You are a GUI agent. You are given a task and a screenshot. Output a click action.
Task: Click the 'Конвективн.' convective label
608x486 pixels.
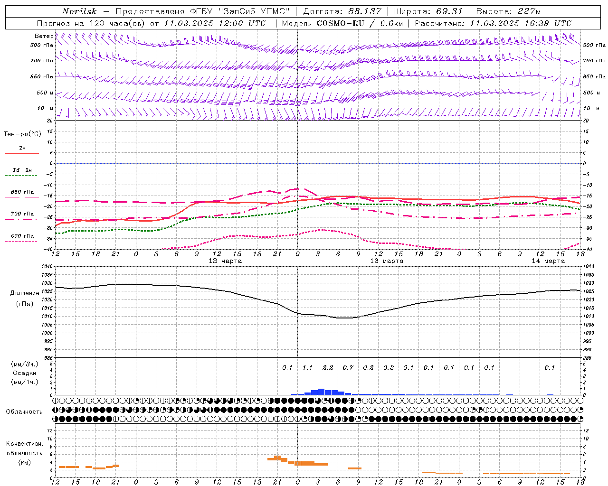pos(25,444)
